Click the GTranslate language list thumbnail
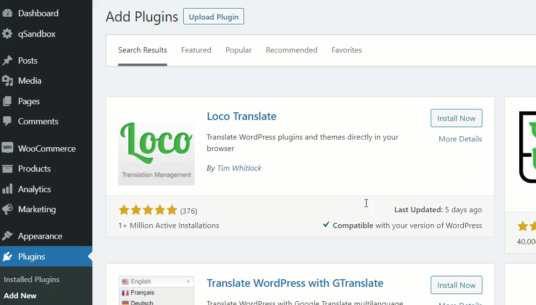This screenshot has height=305, width=536. pos(156,290)
